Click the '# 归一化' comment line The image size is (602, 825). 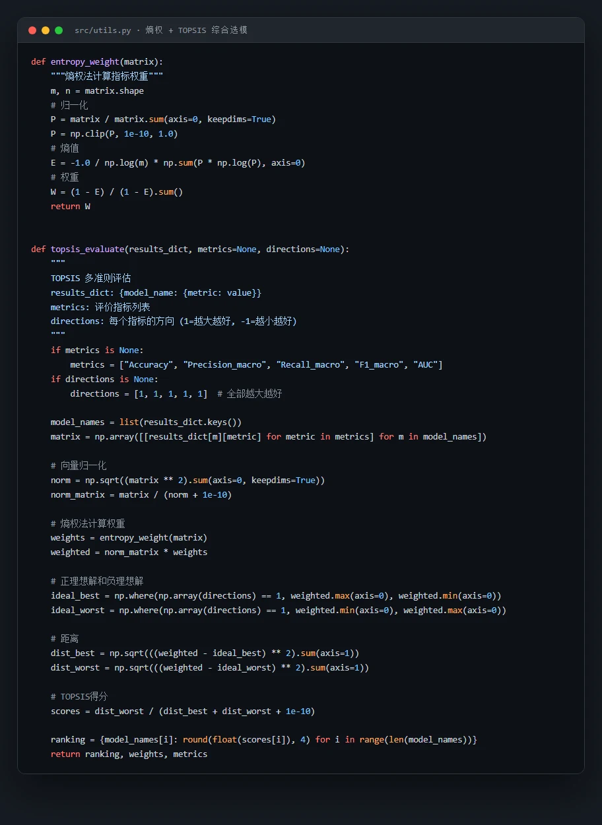coord(69,105)
